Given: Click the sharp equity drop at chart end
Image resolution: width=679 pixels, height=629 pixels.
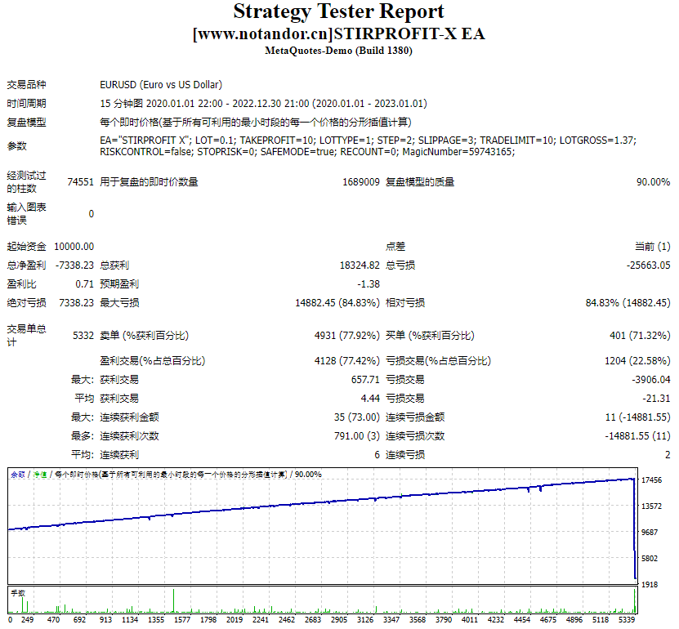Looking at the screenshot, I should 635,529.
